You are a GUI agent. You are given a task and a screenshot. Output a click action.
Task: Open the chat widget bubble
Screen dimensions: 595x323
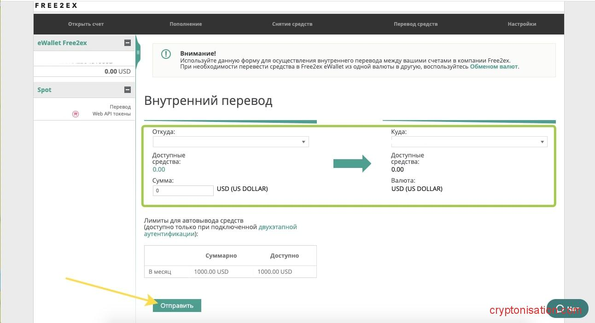pos(567,308)
